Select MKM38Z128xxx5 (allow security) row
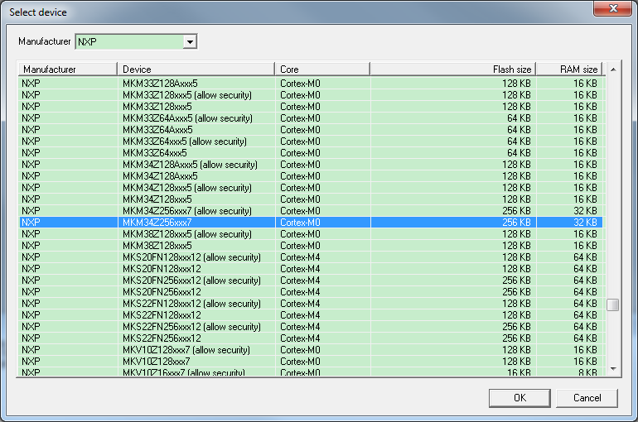This screenshot has height=422, width=638. pyautogui.click(x=311, y=234)
